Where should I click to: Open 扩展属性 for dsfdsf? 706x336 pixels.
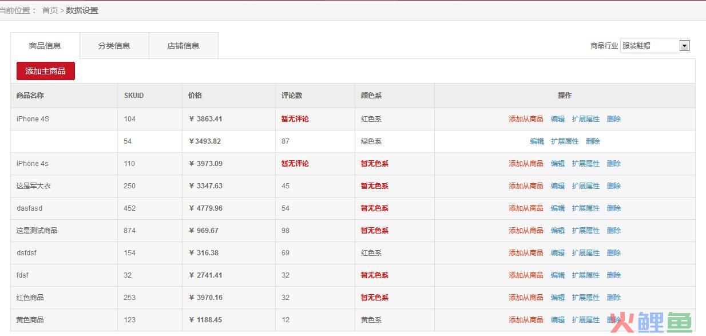coord(586,253)
